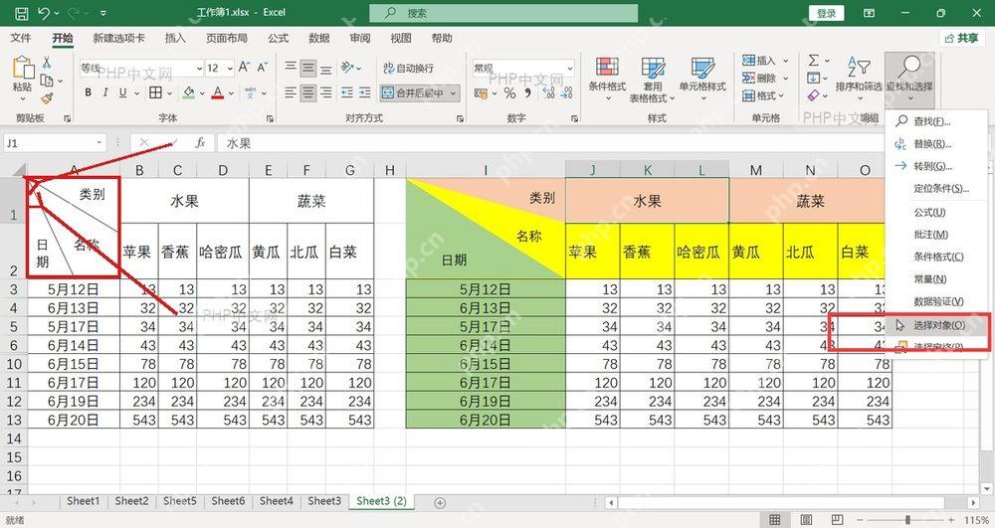Open Cell Styles (单元格样式)
Viewport: 995px width, 528px height.
click(x=702, y=80)
